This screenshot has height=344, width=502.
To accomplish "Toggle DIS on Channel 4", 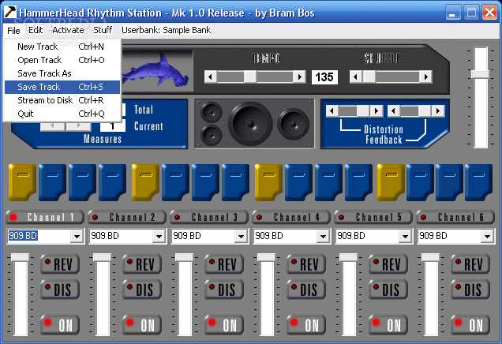I will 306,290.
